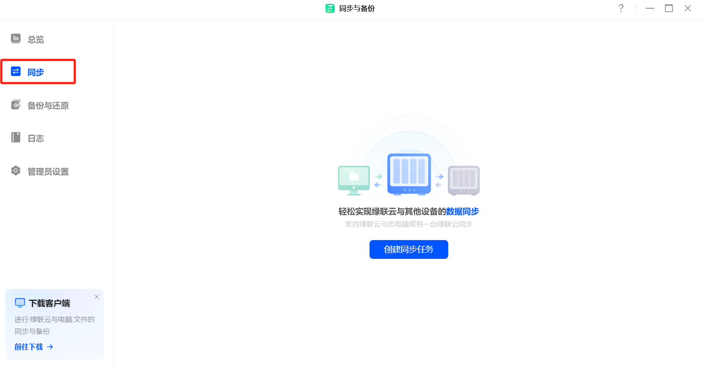Image resolution: width=701 pixels, height=366 pixels.
Task: Maximize the 同步与备份 window
Action: (669, 8)
